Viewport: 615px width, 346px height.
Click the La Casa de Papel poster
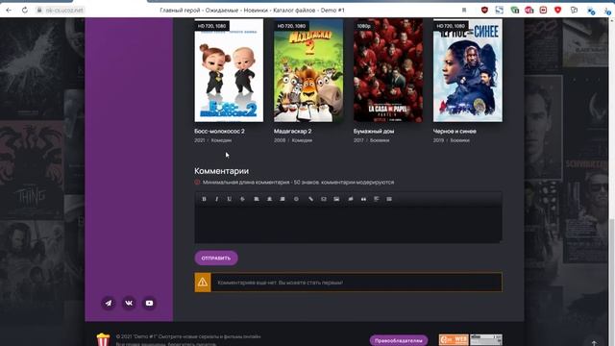[x=388, y=70]
